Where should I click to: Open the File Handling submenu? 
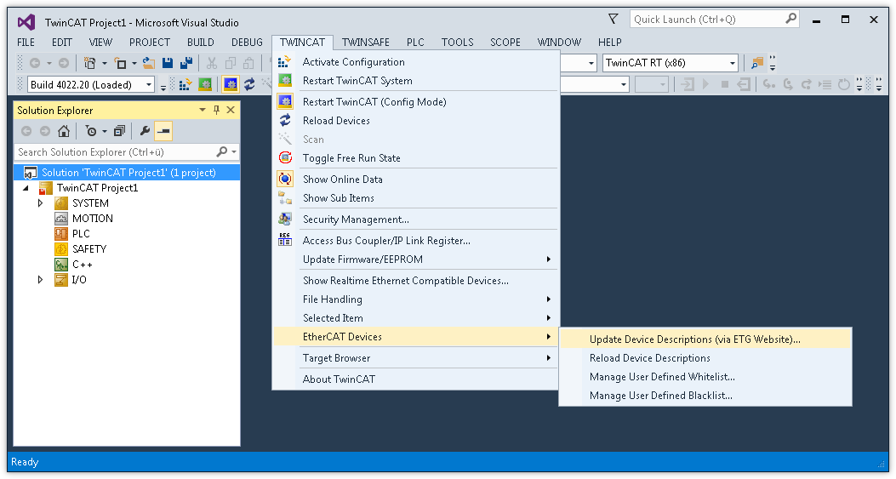click(415, 299)
